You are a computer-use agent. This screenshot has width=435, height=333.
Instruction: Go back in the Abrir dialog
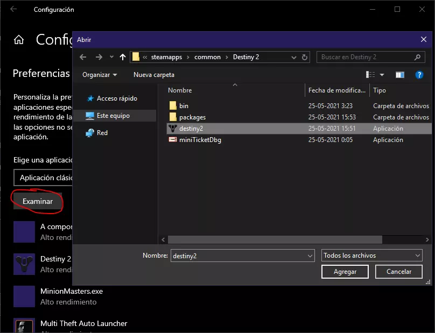tap(83, 57)
